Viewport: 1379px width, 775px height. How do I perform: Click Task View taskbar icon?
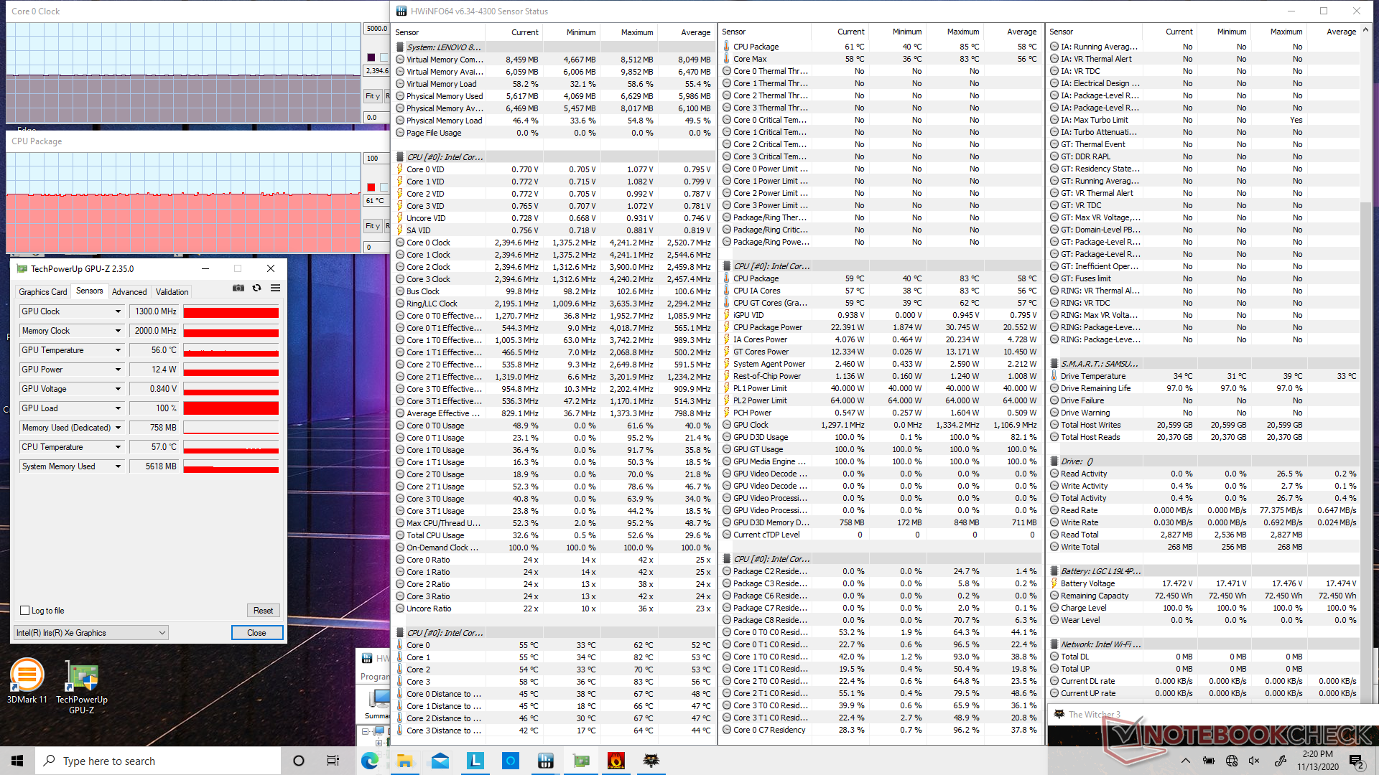333,761
